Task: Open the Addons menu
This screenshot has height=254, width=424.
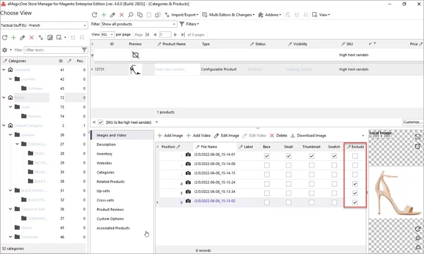Action: pos(270,15)
